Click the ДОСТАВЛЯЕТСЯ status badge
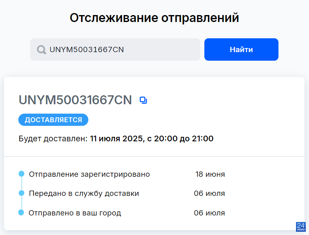Image resolution: width=309 pixels, height=235 pixels. pos(53,120)
